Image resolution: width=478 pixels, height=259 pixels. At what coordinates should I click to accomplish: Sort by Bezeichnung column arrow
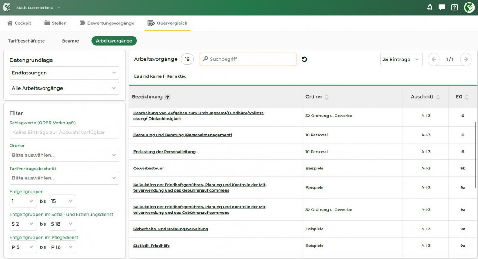pos(167,97)
